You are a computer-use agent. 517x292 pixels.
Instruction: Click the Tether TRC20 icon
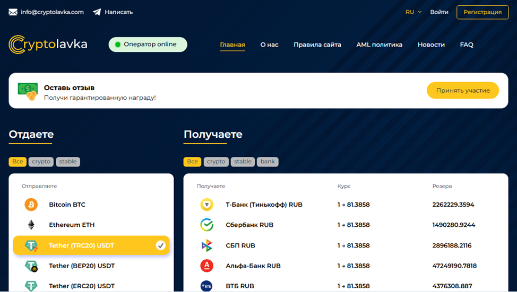31,245
